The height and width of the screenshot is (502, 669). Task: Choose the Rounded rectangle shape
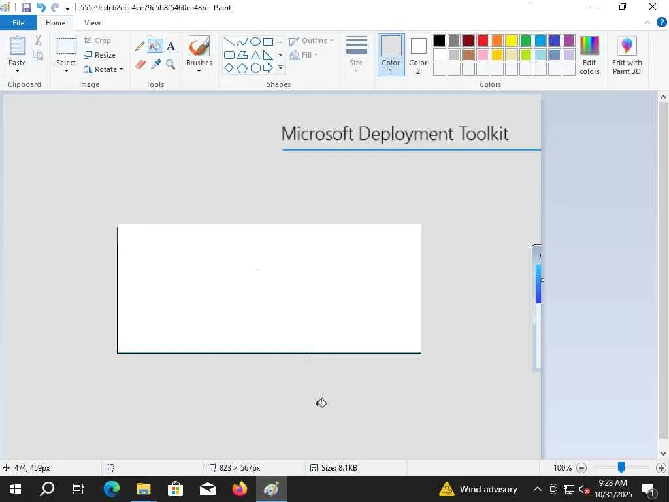coord(229,55)
